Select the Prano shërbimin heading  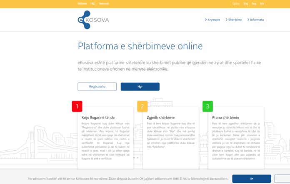point(225,118)
